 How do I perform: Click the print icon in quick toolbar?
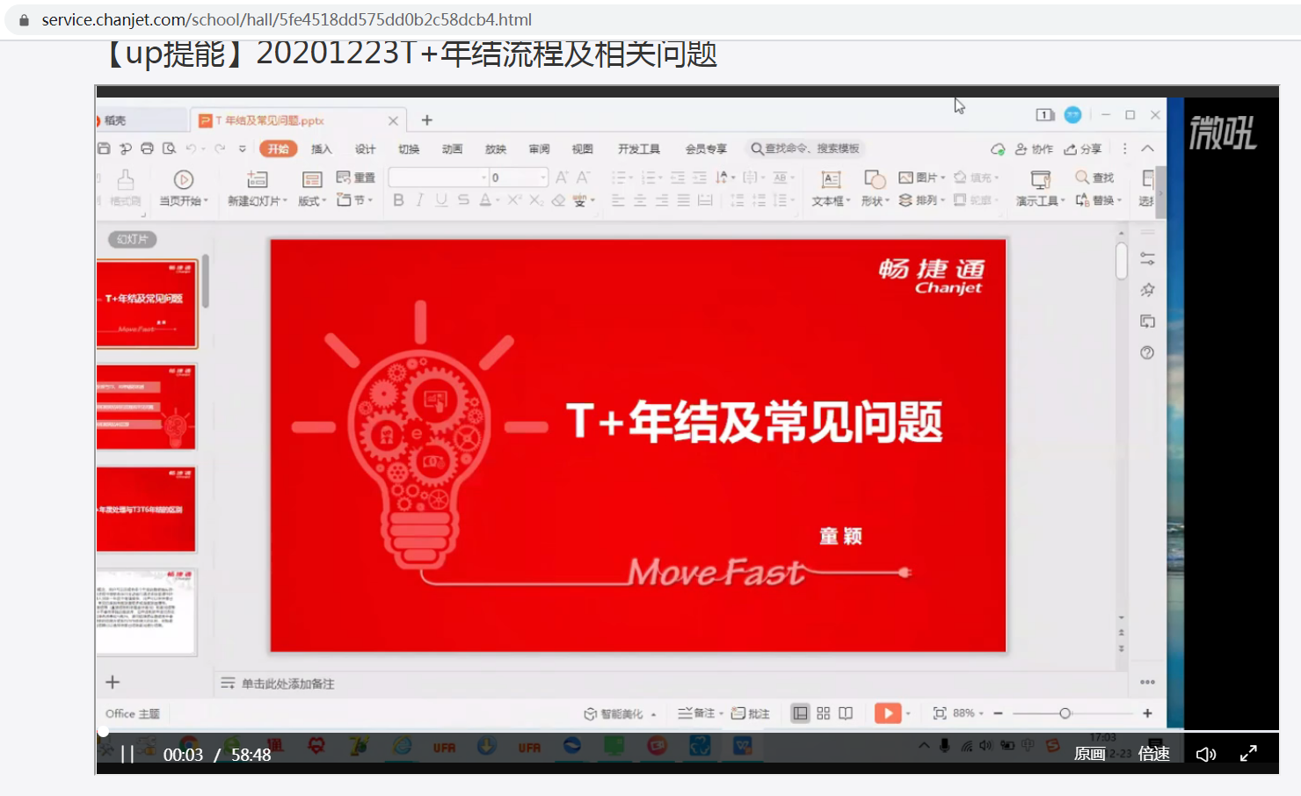pos(147,148)
